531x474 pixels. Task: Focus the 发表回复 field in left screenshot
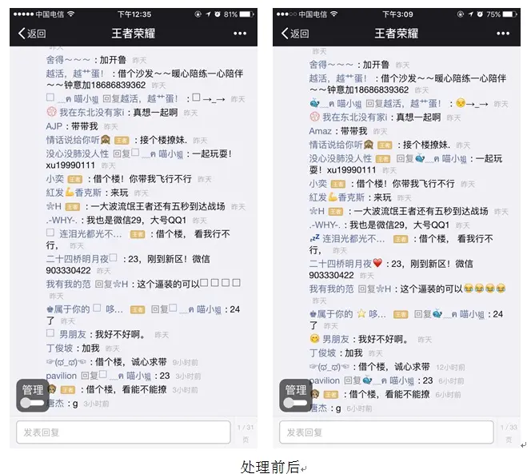pos(123,432)
